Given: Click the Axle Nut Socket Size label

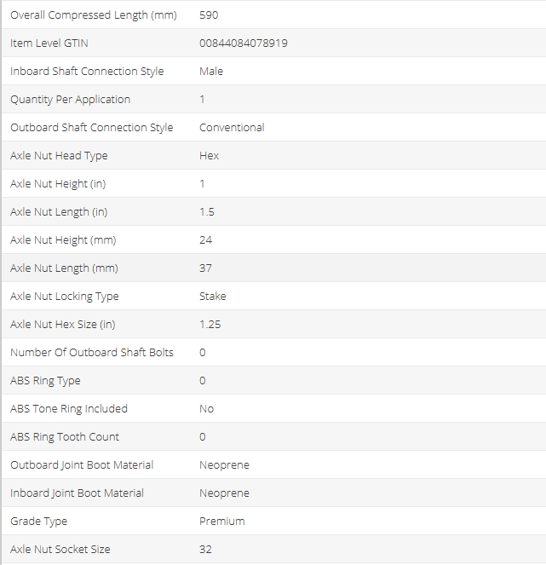Looking at the screenshot, I should [60, 550].
